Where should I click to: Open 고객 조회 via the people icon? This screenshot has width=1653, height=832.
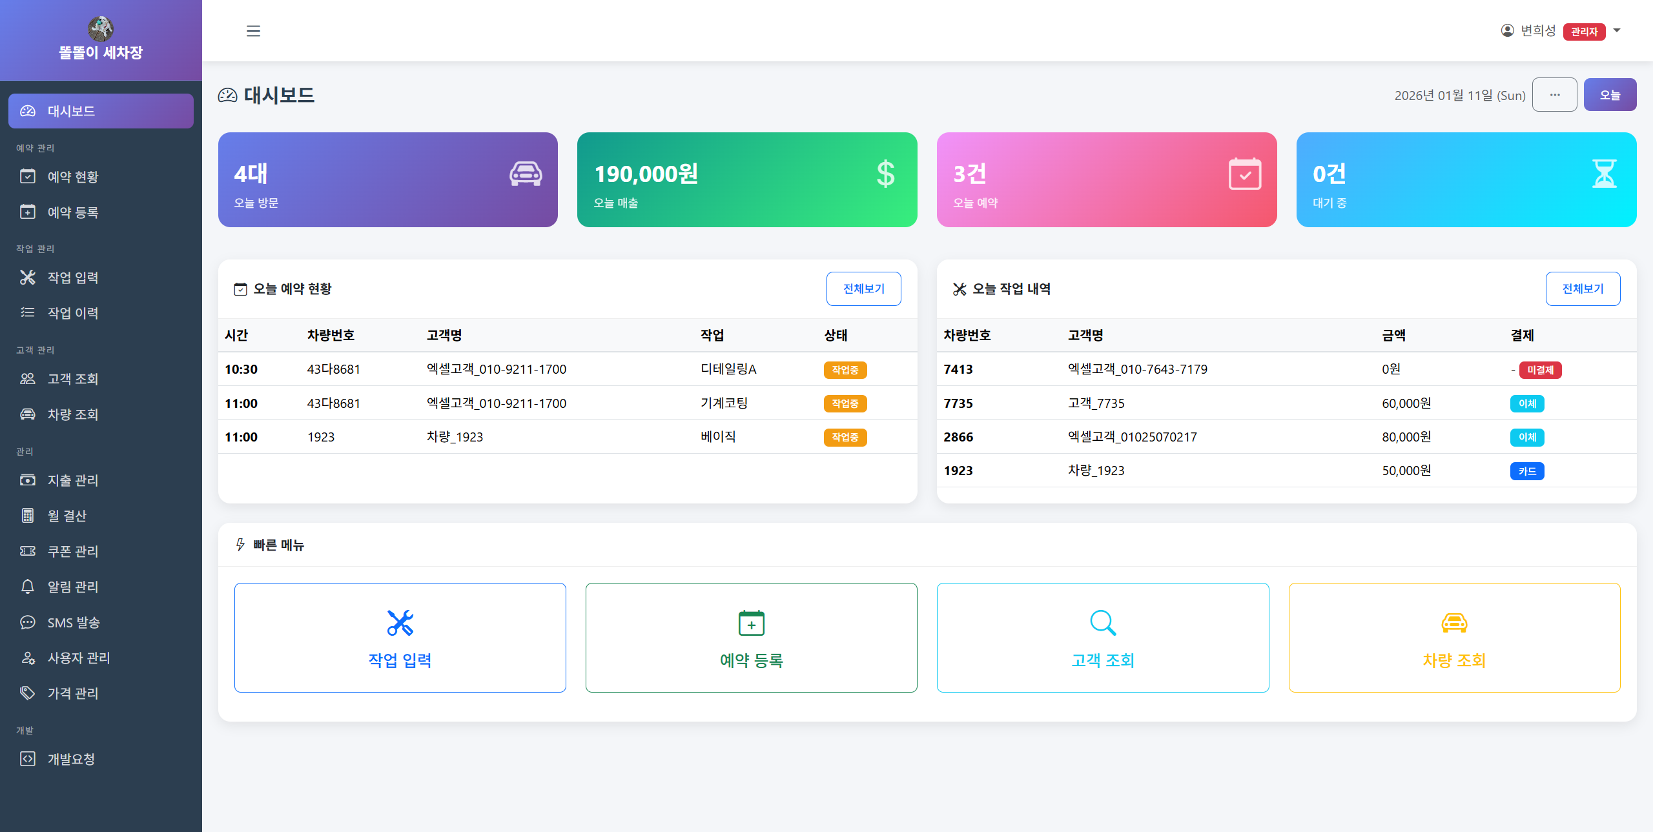click(x=28, y=379)
